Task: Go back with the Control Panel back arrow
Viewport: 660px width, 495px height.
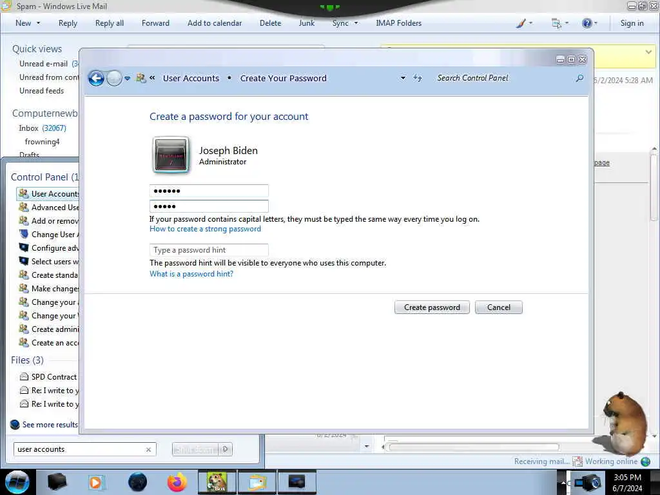Action: click(96, 78)
